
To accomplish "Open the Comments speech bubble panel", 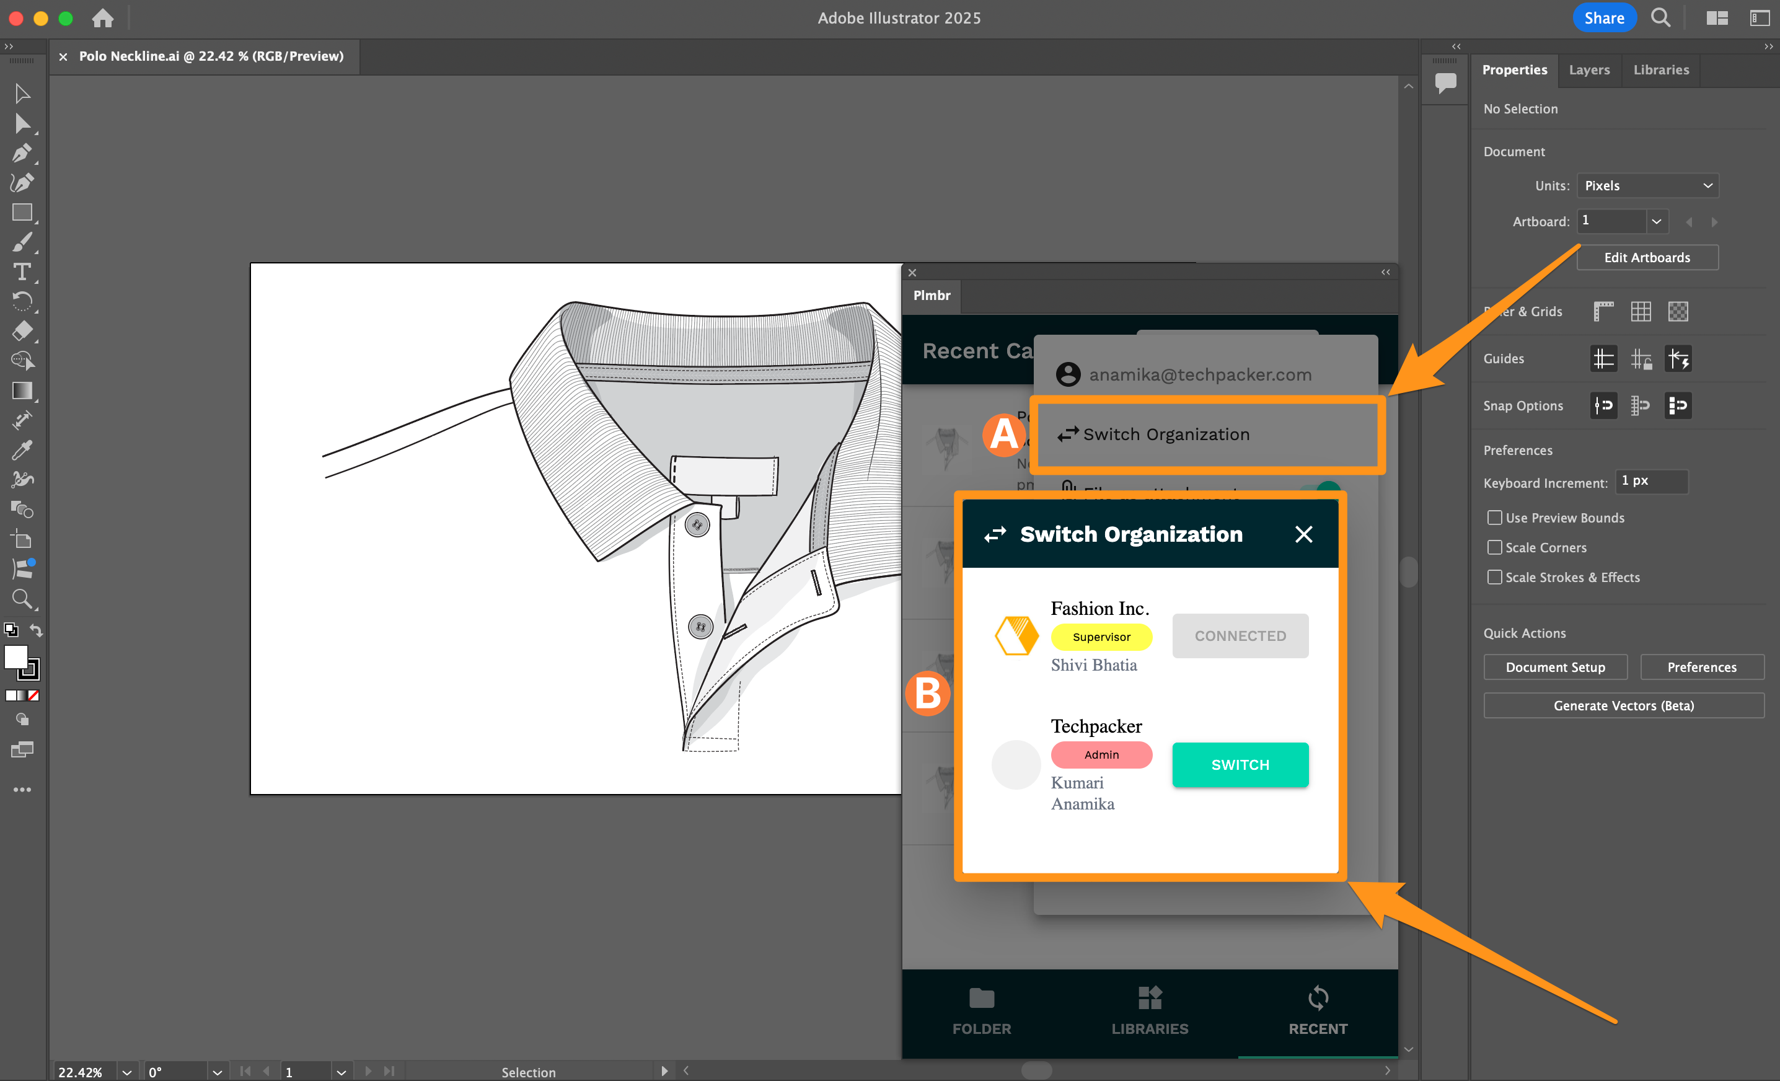I will pos(1445,83).
